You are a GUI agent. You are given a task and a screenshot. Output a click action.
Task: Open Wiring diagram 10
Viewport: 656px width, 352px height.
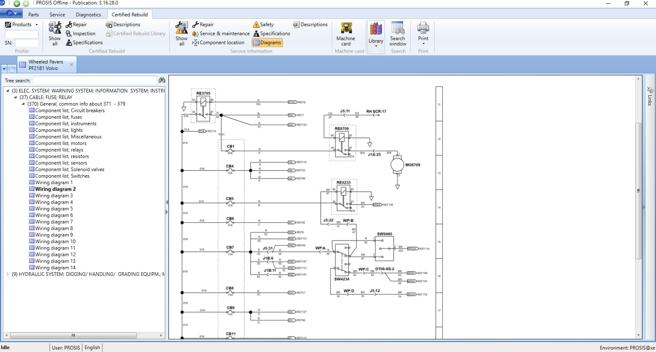pos(55,241)
